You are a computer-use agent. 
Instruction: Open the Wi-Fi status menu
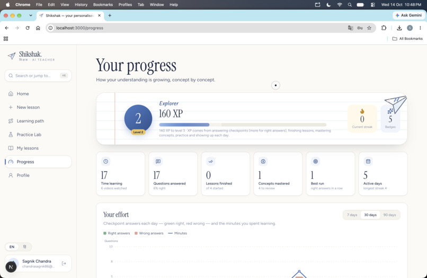(339, 5)
